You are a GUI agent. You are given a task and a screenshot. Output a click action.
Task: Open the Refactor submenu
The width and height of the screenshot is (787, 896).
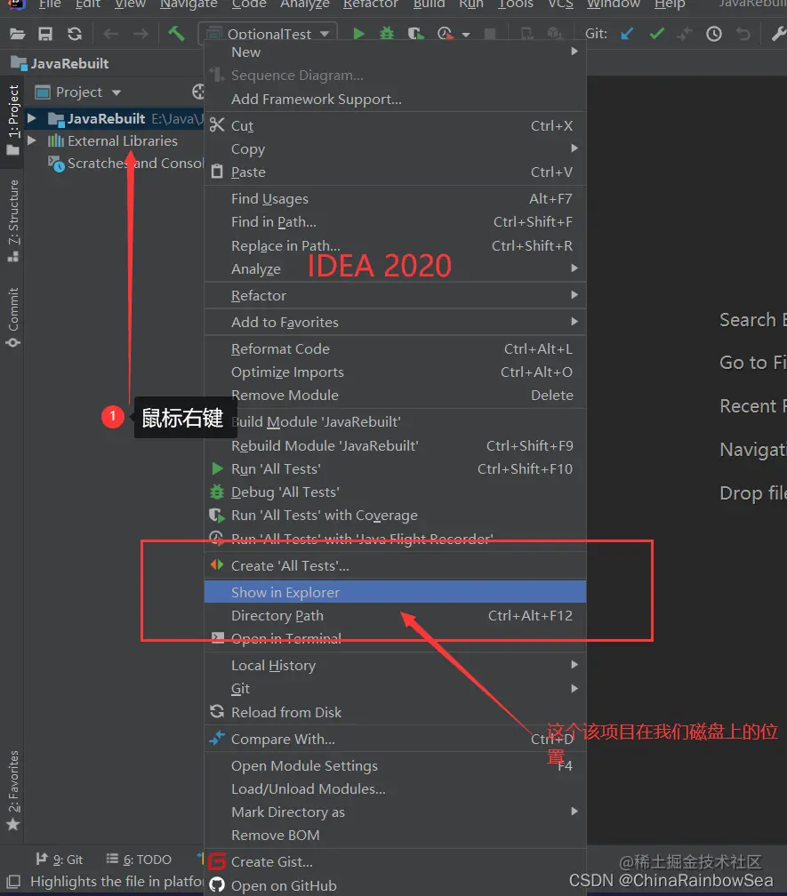click(x=395, y=295)
